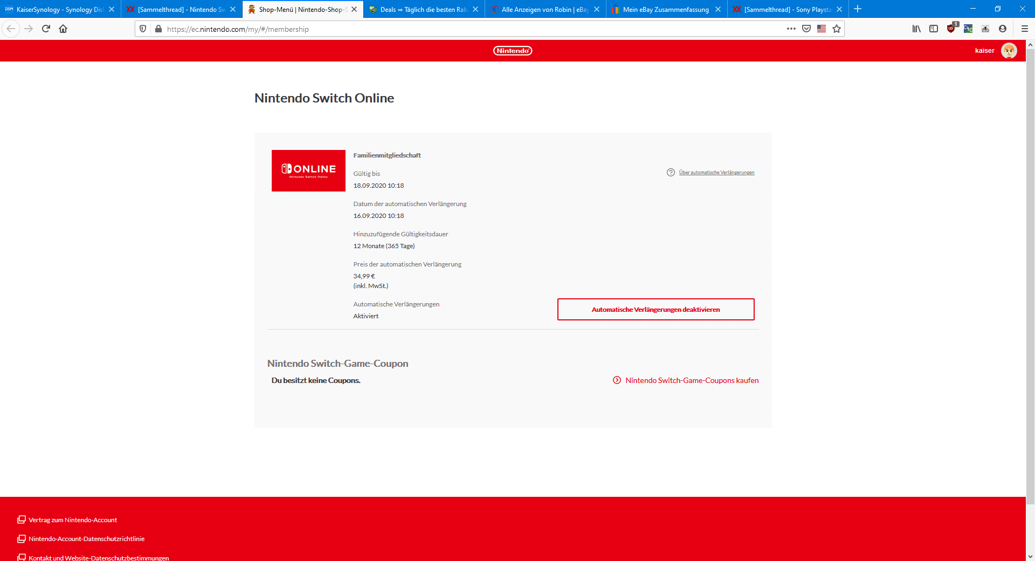Close the Shop-Menü tab
This screenshot has width=1035, height=561.
tap(354, 9)
